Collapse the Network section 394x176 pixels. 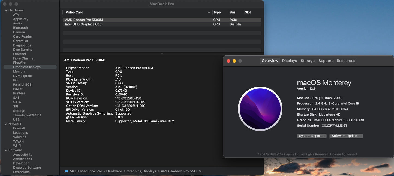(5, 124)
